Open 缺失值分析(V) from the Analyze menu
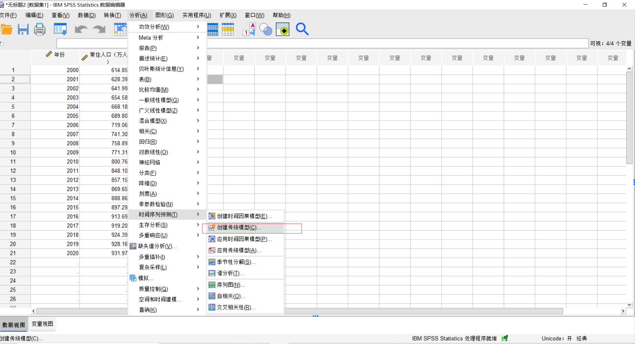The height and width of the screenshot is (344, 635). [x=167, y=246]
